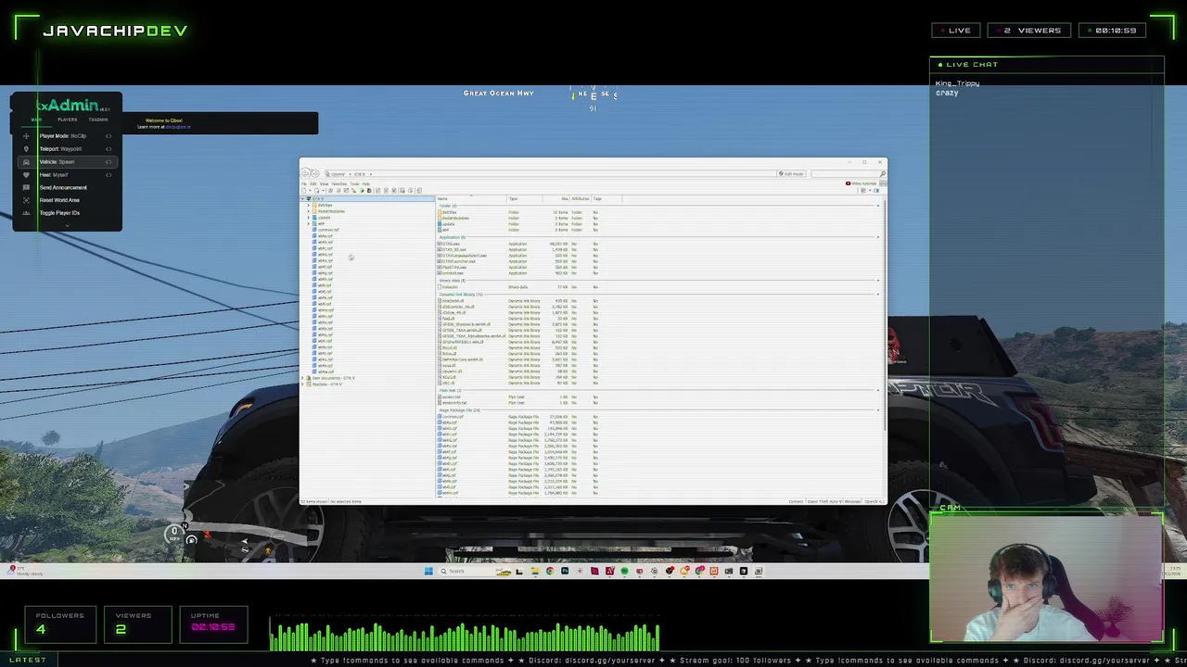Collapse the GTA V root tree node
This screenshot has height=667, width=1187.
(302, 198)
